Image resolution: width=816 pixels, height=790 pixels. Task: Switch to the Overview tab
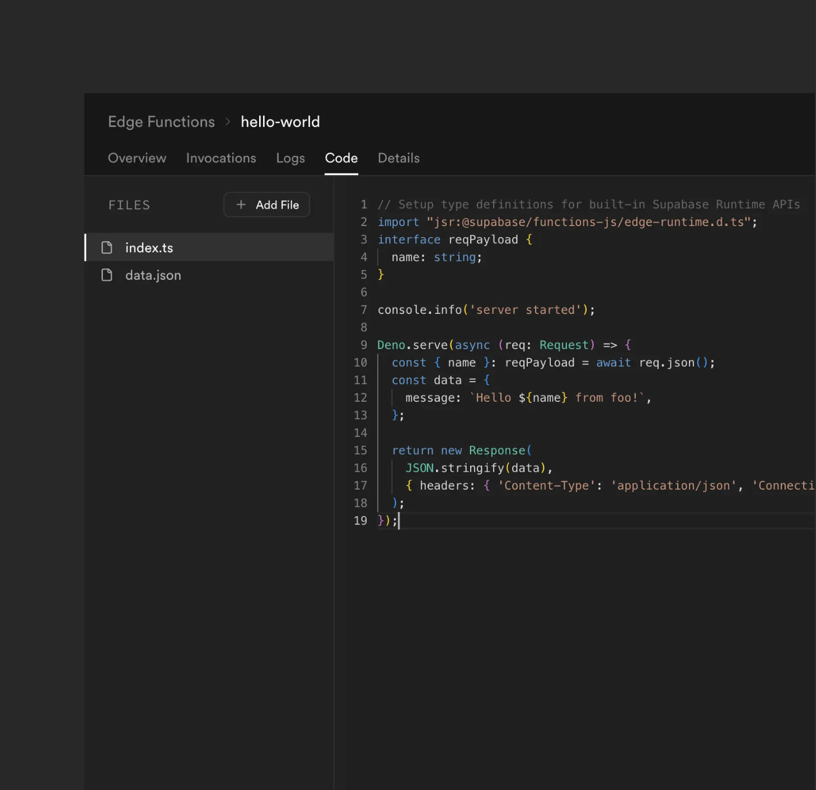(137, 158)
